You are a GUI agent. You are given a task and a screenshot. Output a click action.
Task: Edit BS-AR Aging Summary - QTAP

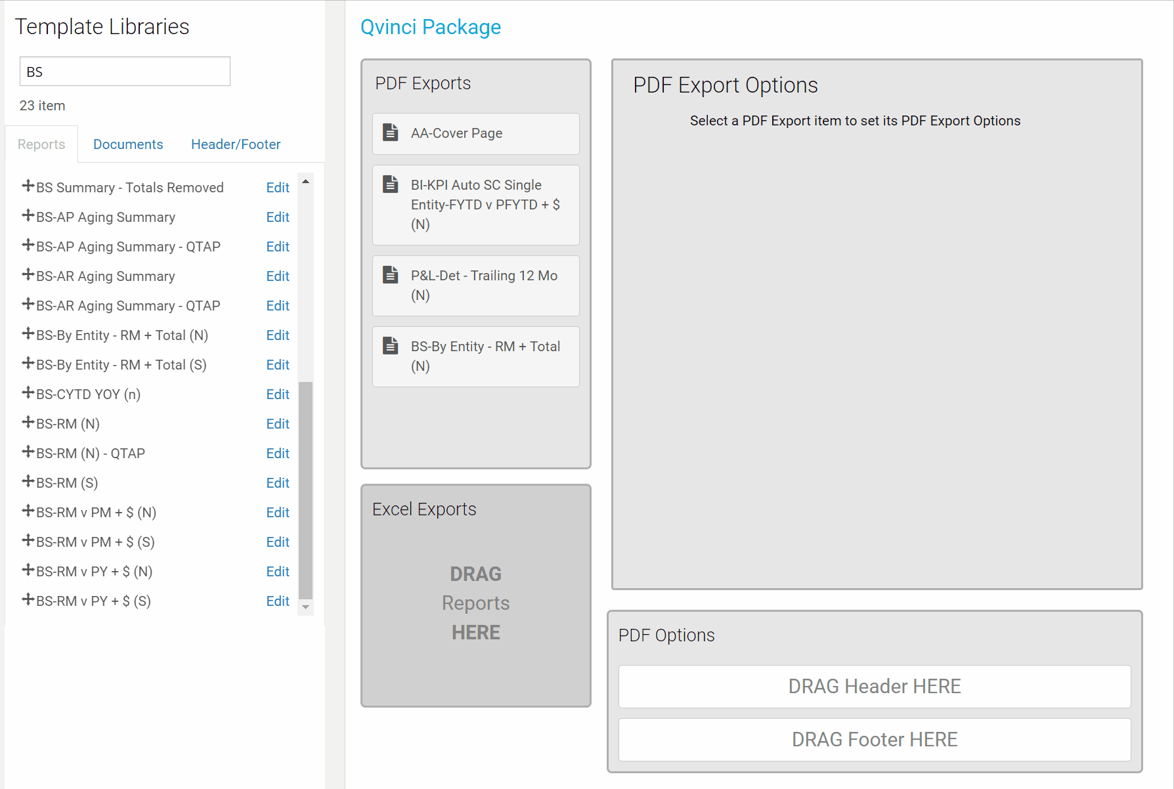278,306
